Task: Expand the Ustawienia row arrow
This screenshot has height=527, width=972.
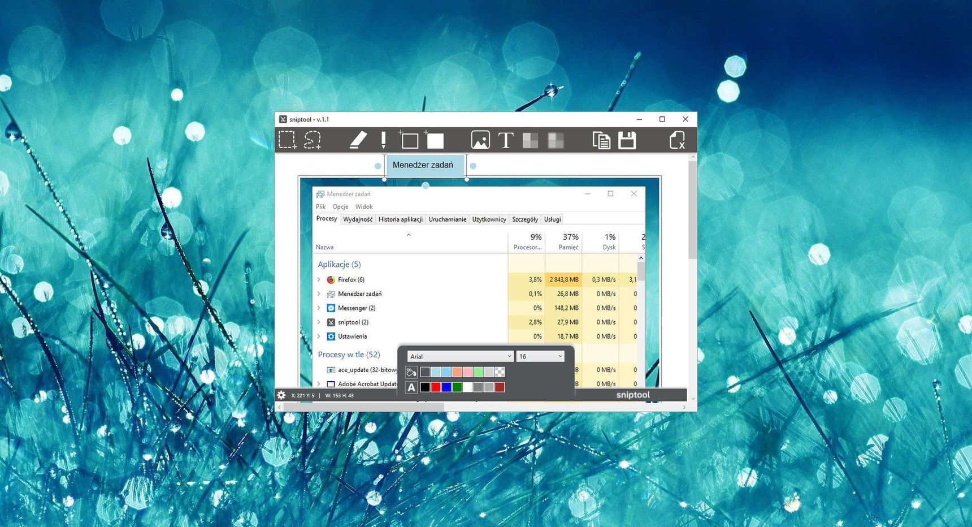Action: click(x=319, y=336)
